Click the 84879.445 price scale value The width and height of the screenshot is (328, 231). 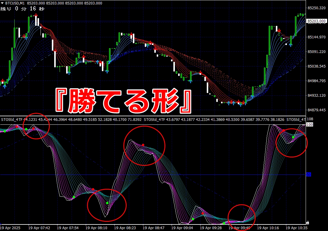click(x=317, y=110)
